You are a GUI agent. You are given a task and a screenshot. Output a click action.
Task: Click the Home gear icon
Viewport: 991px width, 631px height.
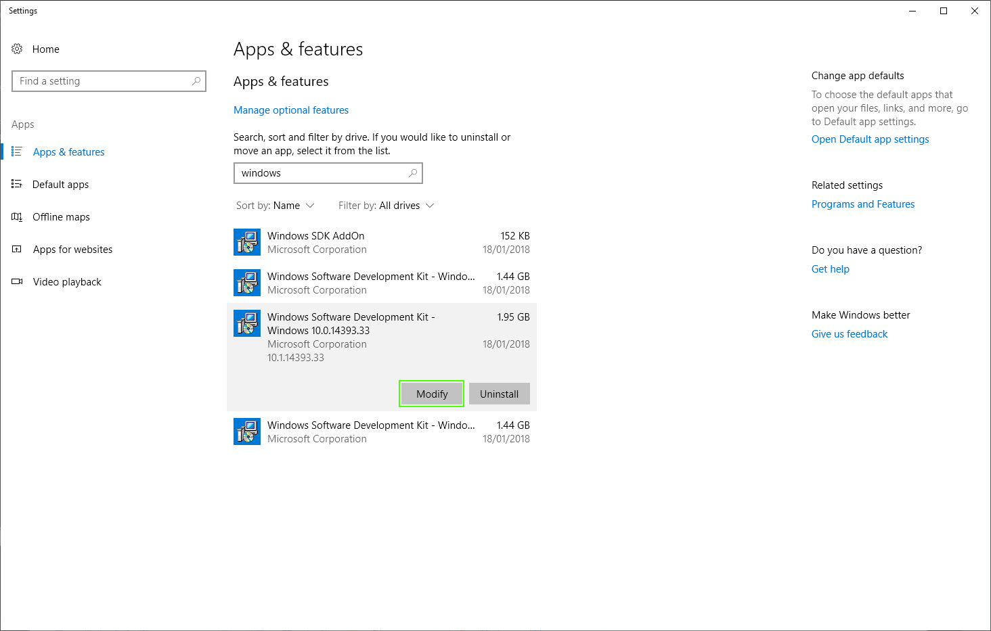pyautogui.click(x=17, y=49)
